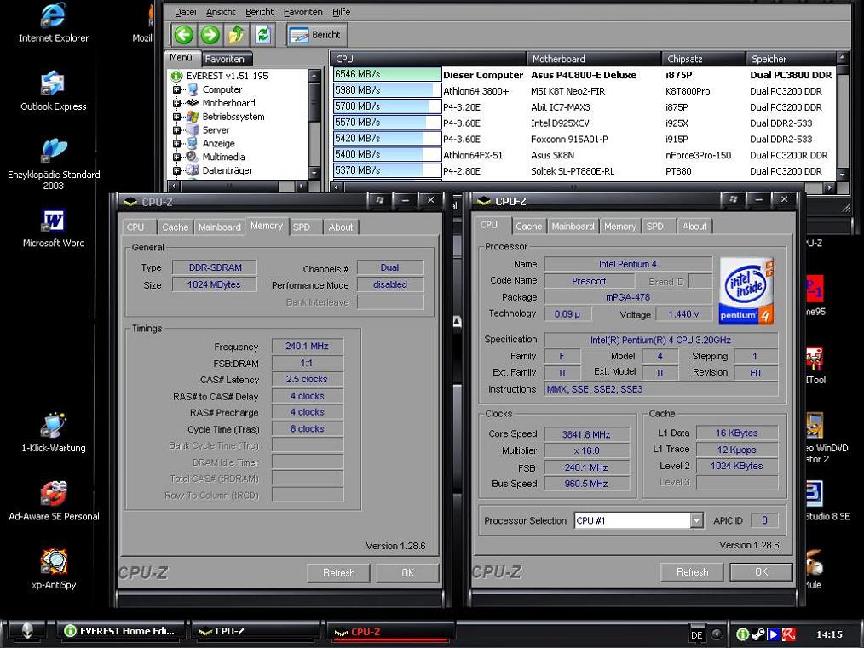Expand the Multimedia node in EVEREST tree
Viewport: 864px width, 648px height.
[176, 157]
